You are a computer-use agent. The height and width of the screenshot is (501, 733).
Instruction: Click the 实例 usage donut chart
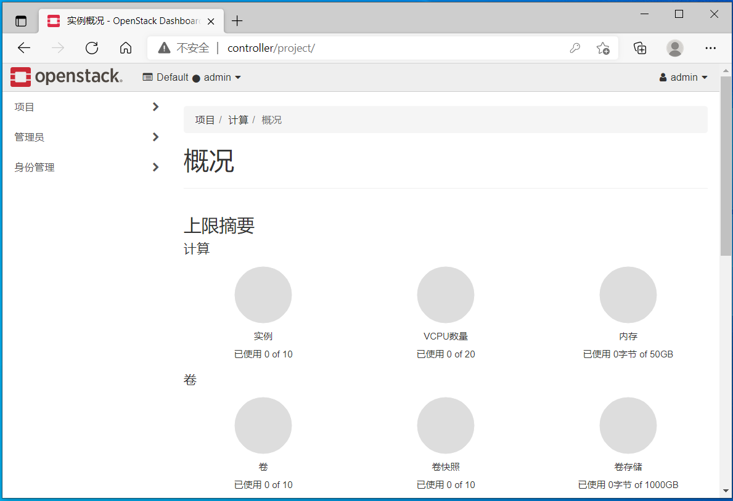(263, 295)
